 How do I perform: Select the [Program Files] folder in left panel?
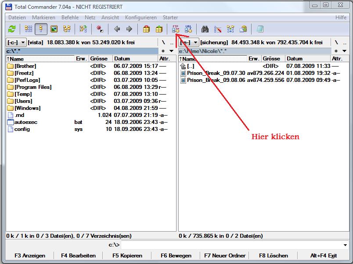tap(33, 87)
